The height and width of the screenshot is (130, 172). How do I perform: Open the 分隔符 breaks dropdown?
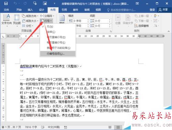[47, 16]
